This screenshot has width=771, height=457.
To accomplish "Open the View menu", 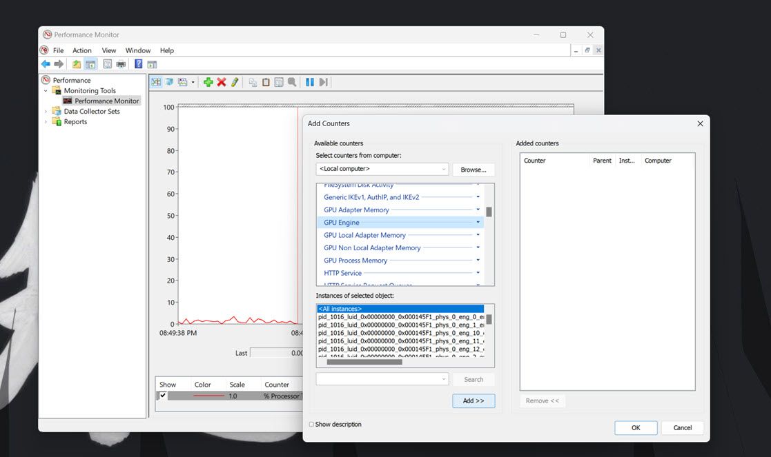I will pyautogui.click(x=108, y=50).
